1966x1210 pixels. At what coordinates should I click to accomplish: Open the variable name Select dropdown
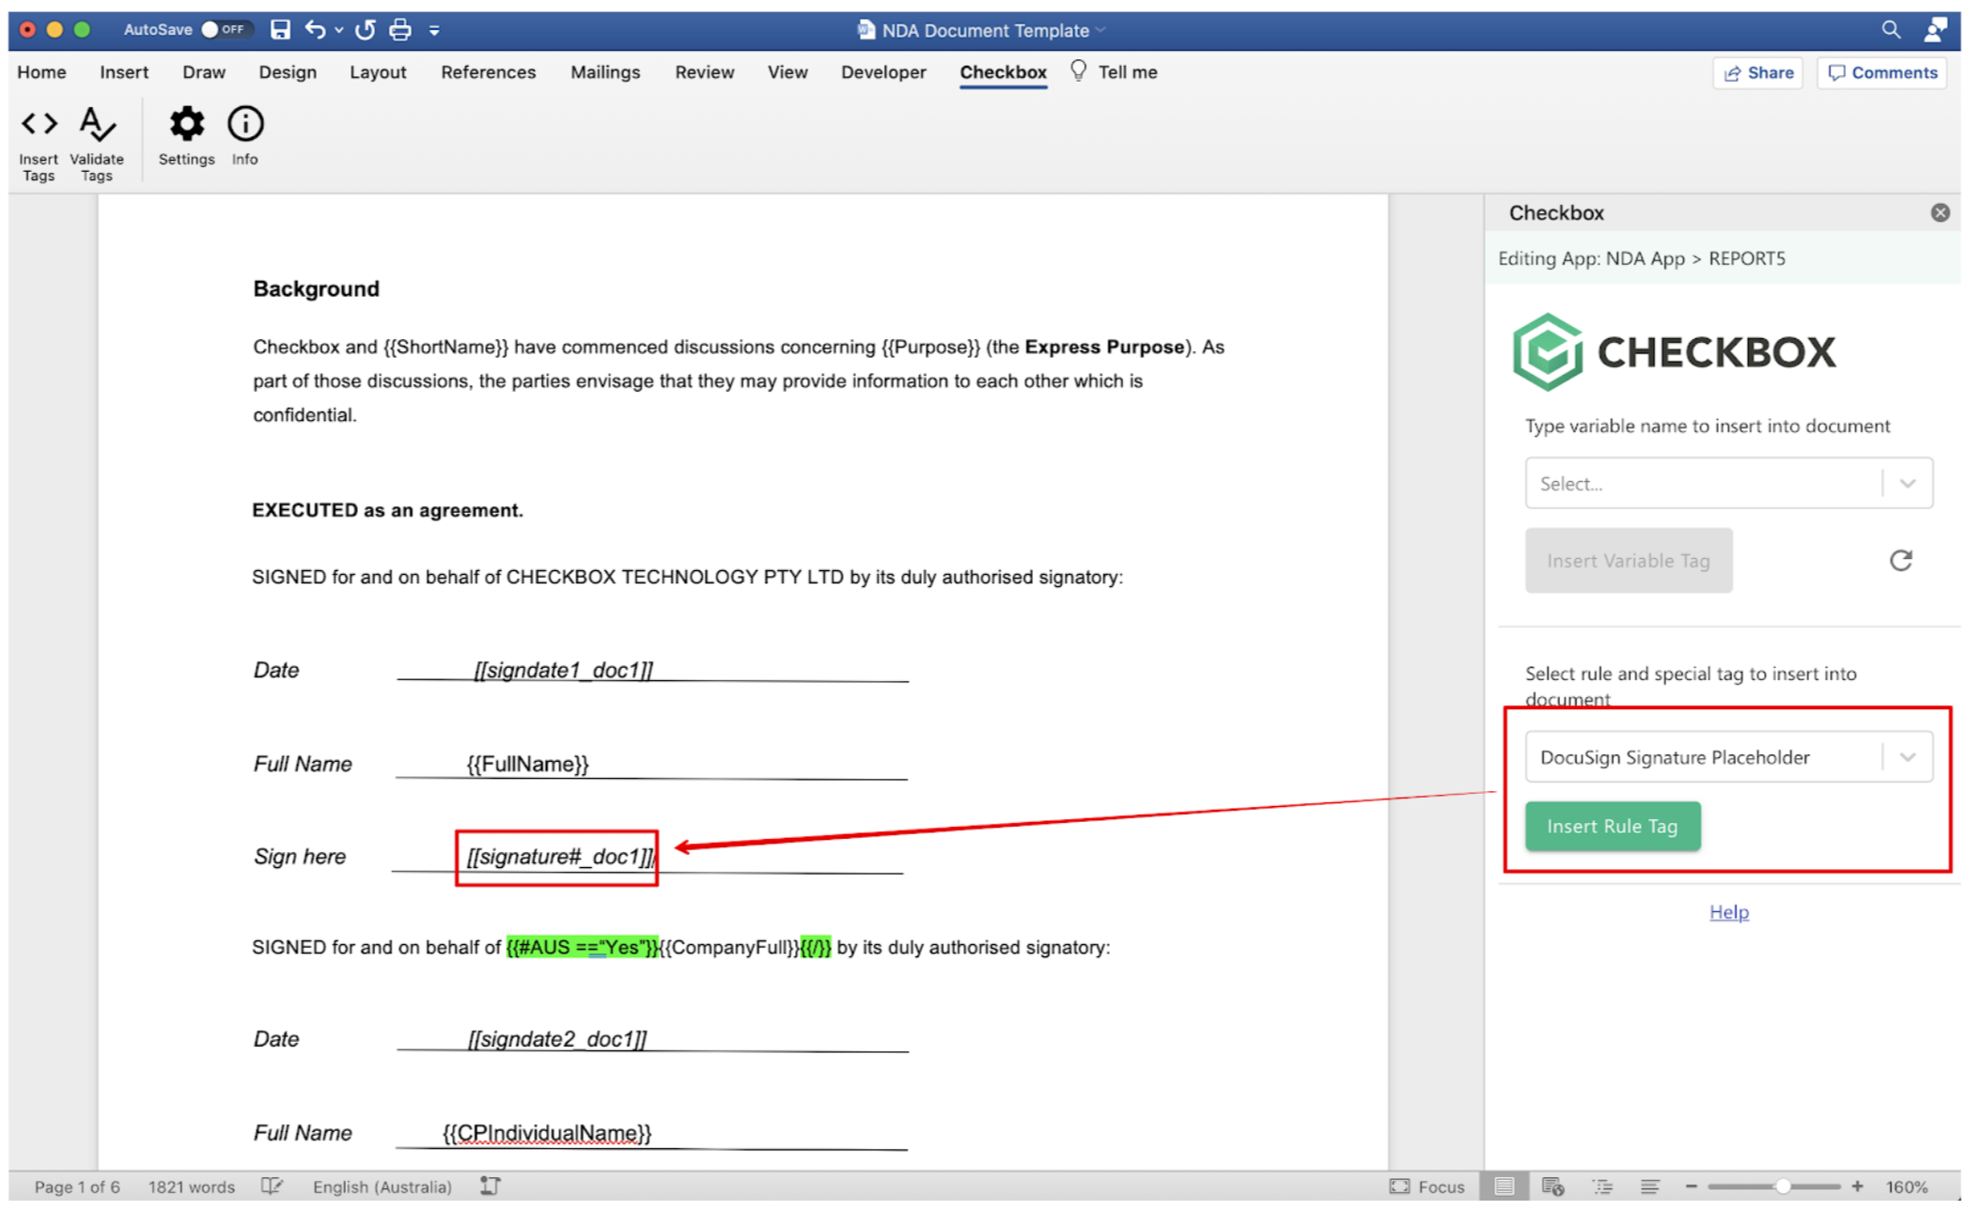(1728, 483)
